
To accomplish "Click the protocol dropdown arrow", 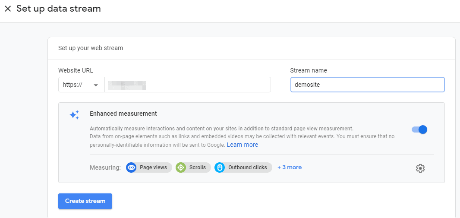I will (x=96, y=85).
